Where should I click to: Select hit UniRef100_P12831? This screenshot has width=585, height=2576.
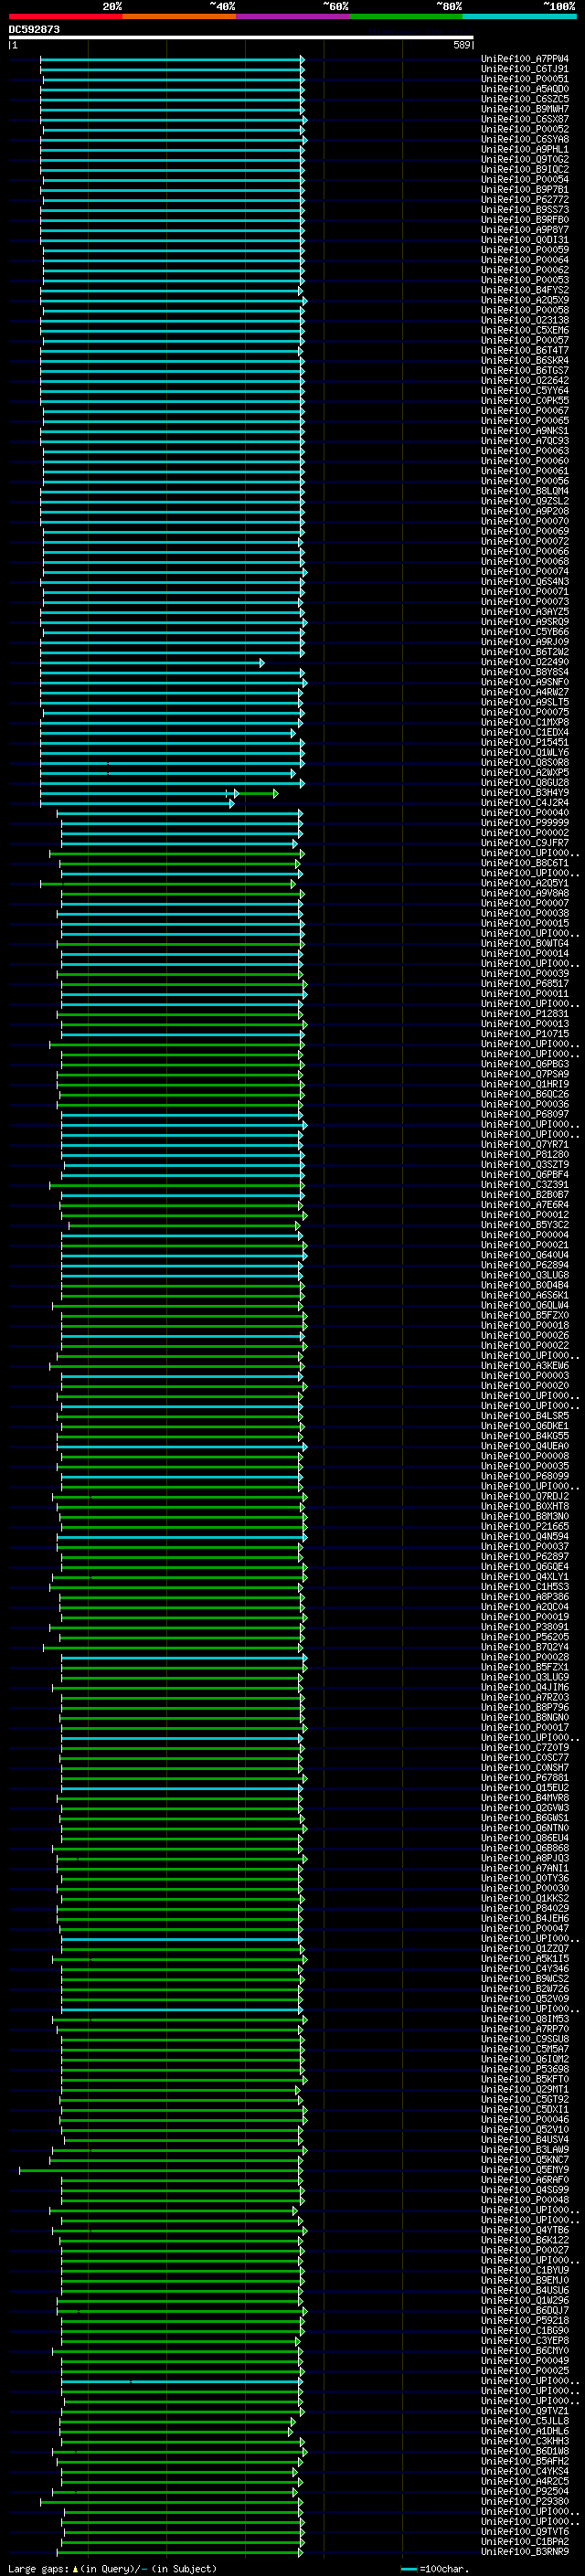click(x=525, y=1014)
